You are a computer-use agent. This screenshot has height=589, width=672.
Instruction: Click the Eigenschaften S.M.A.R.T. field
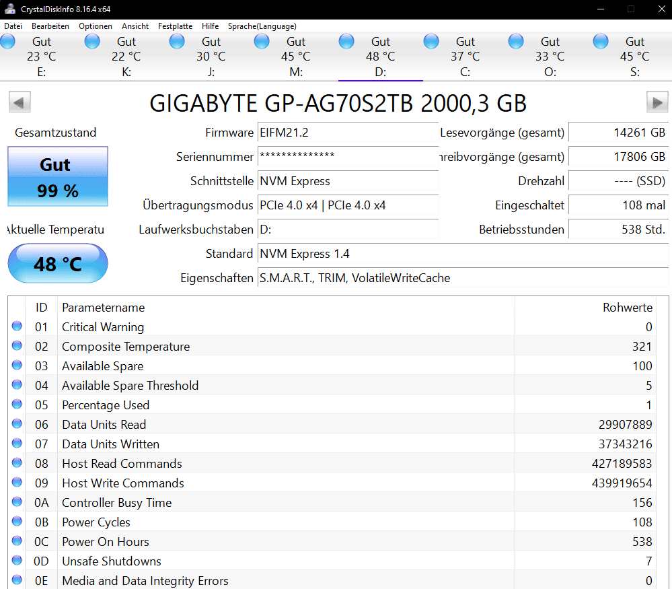(x=463, y=278)
